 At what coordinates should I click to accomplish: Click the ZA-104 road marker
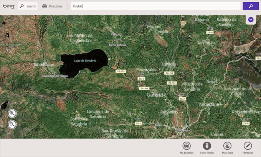[x=144, y=89]
